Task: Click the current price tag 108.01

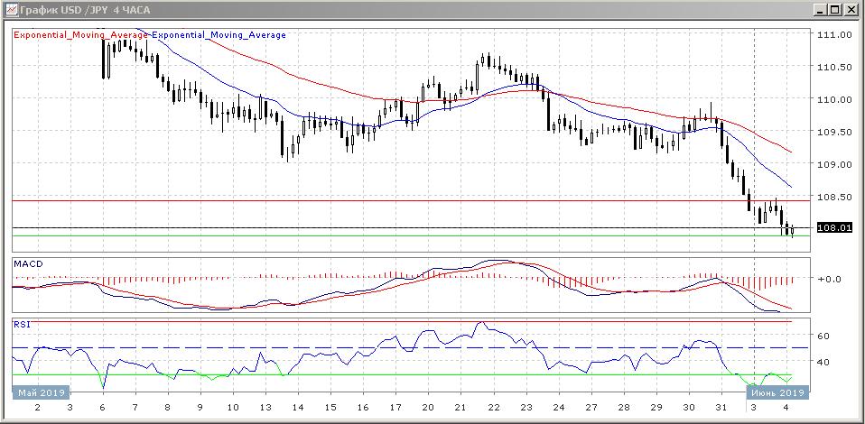Action: coord(834,228)
